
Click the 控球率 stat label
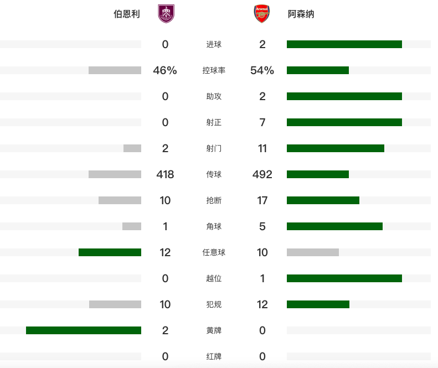click(x=214, y=70)
